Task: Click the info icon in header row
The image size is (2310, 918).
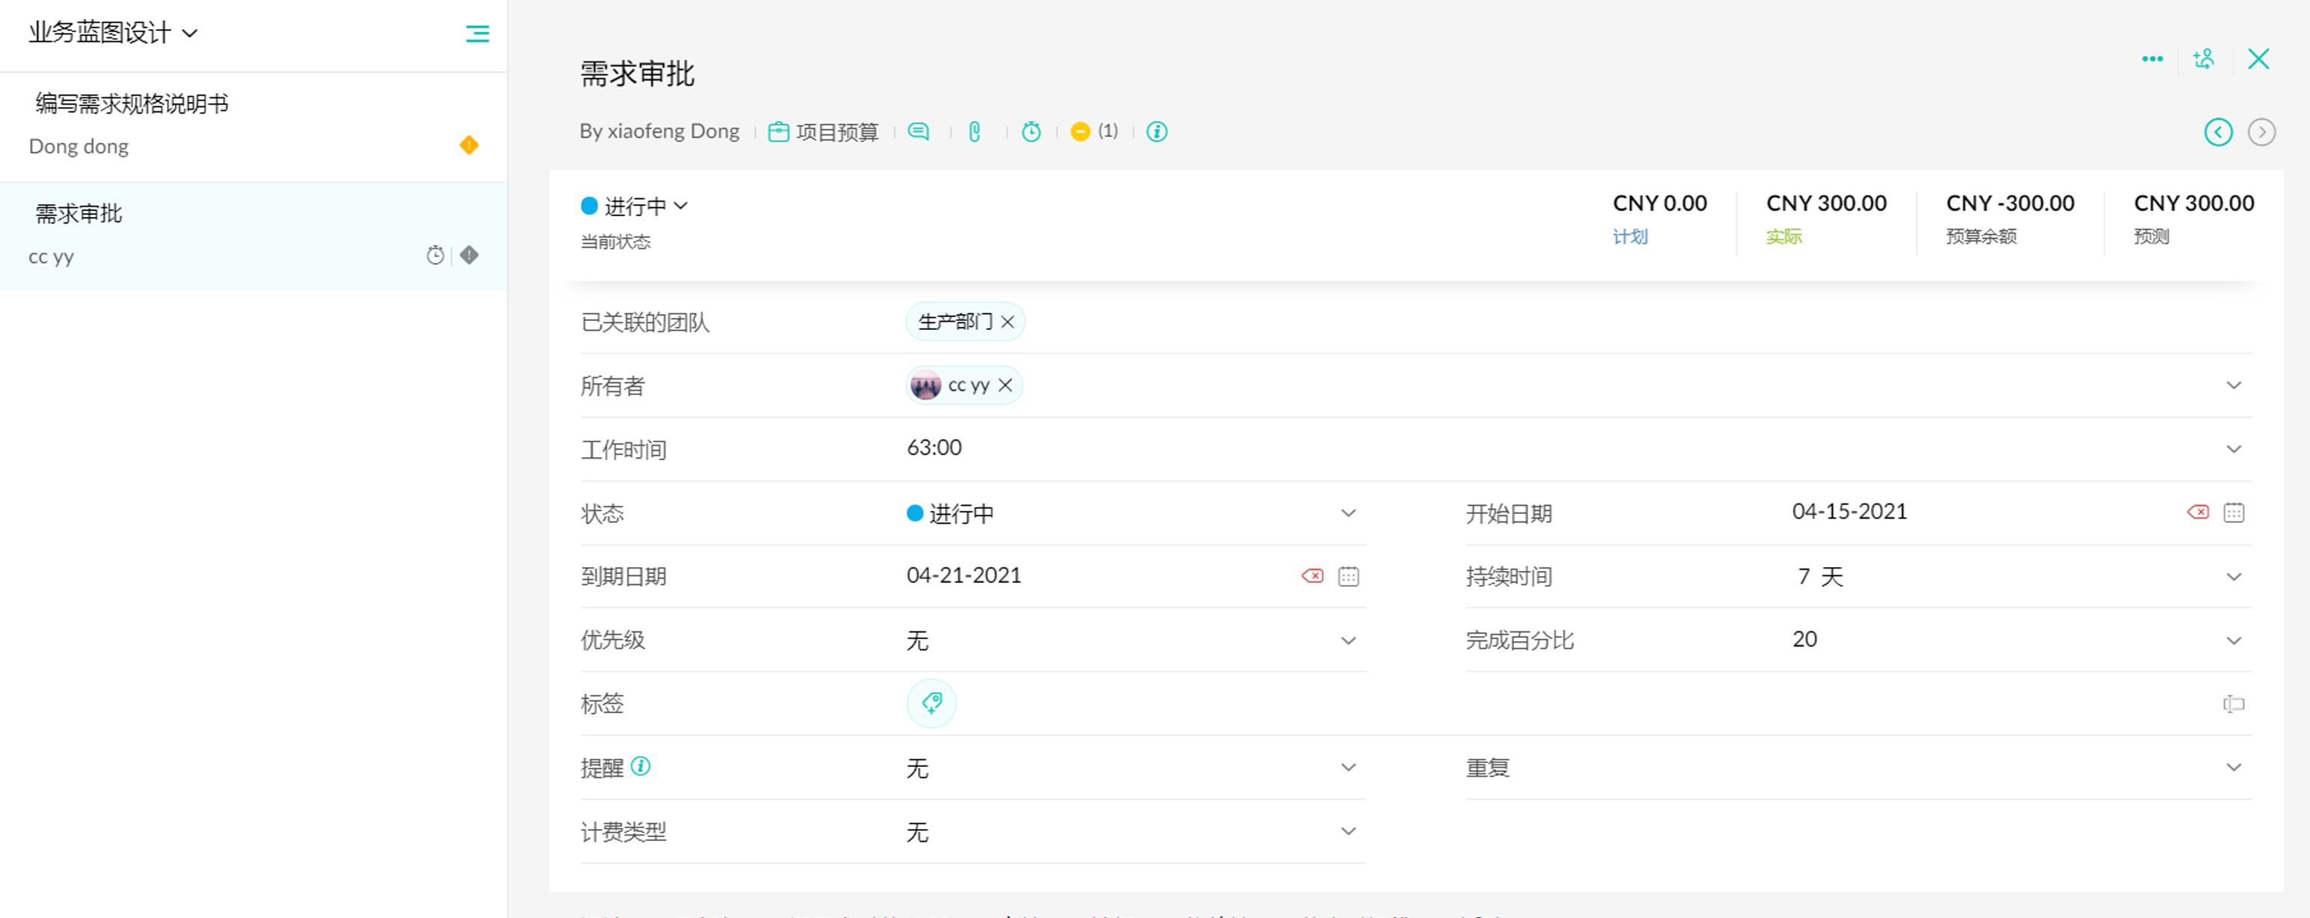Action: coord(1156,132)
